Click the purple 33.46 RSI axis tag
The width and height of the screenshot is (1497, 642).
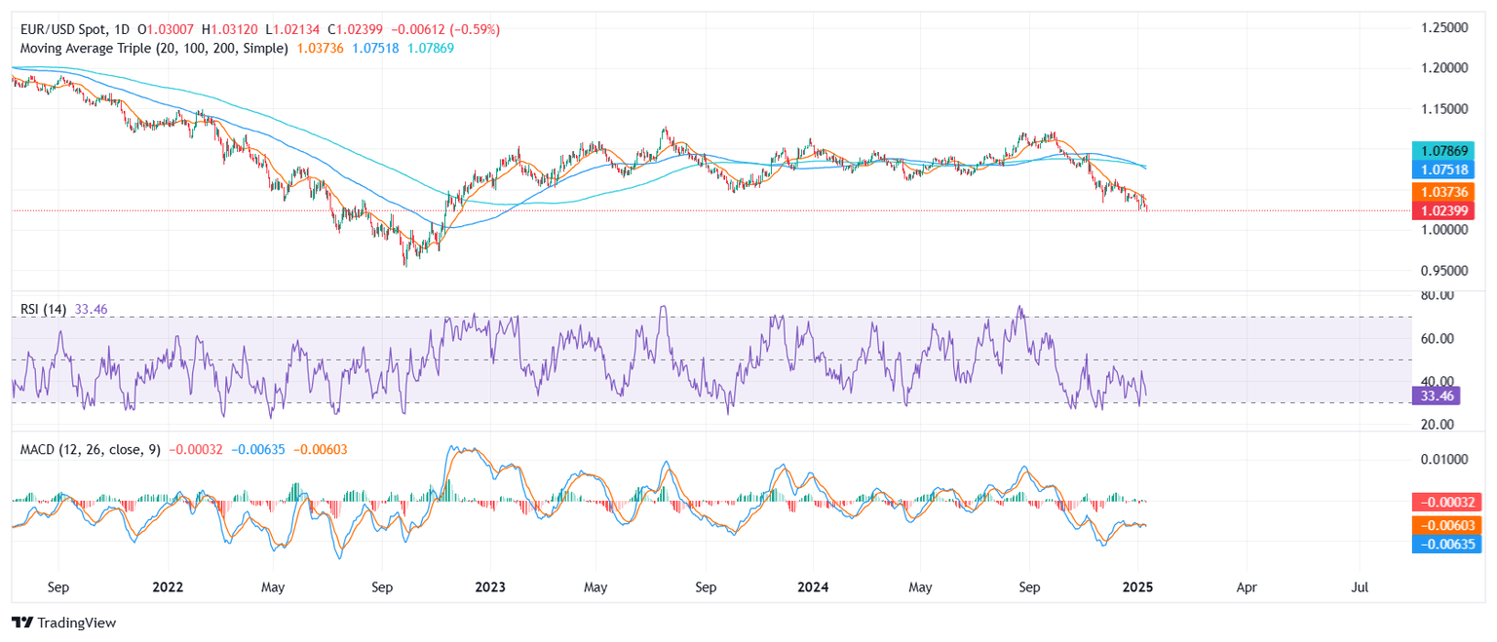[1436, 396]
